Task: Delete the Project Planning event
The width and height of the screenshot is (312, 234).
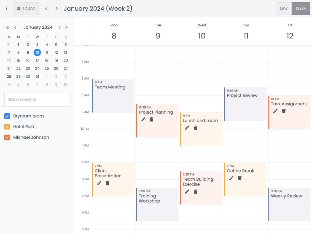Action: [152, 119]
